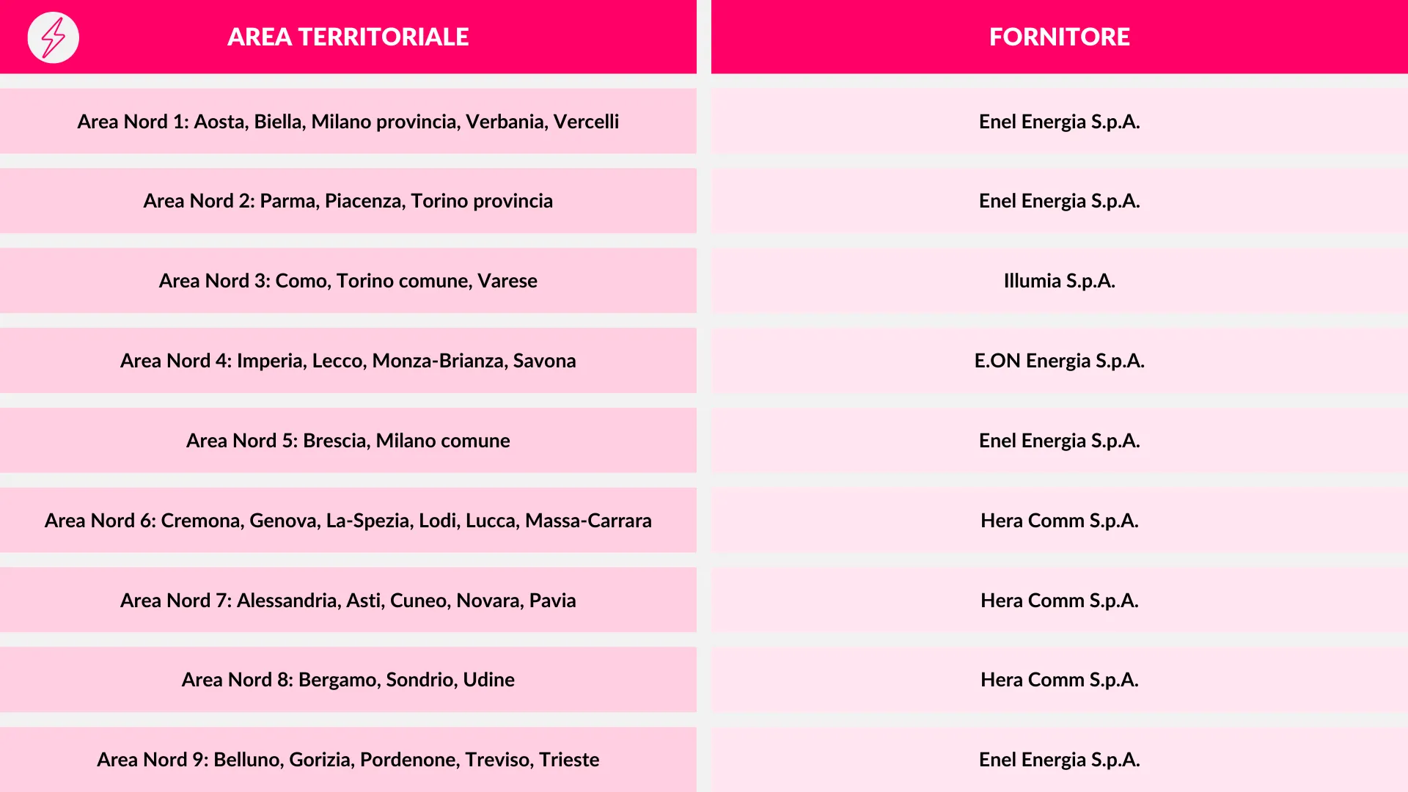Click Enel Energia supplier for Area Nord 1
Viewport: 1408px width, 792px height.
(1059, 122)
